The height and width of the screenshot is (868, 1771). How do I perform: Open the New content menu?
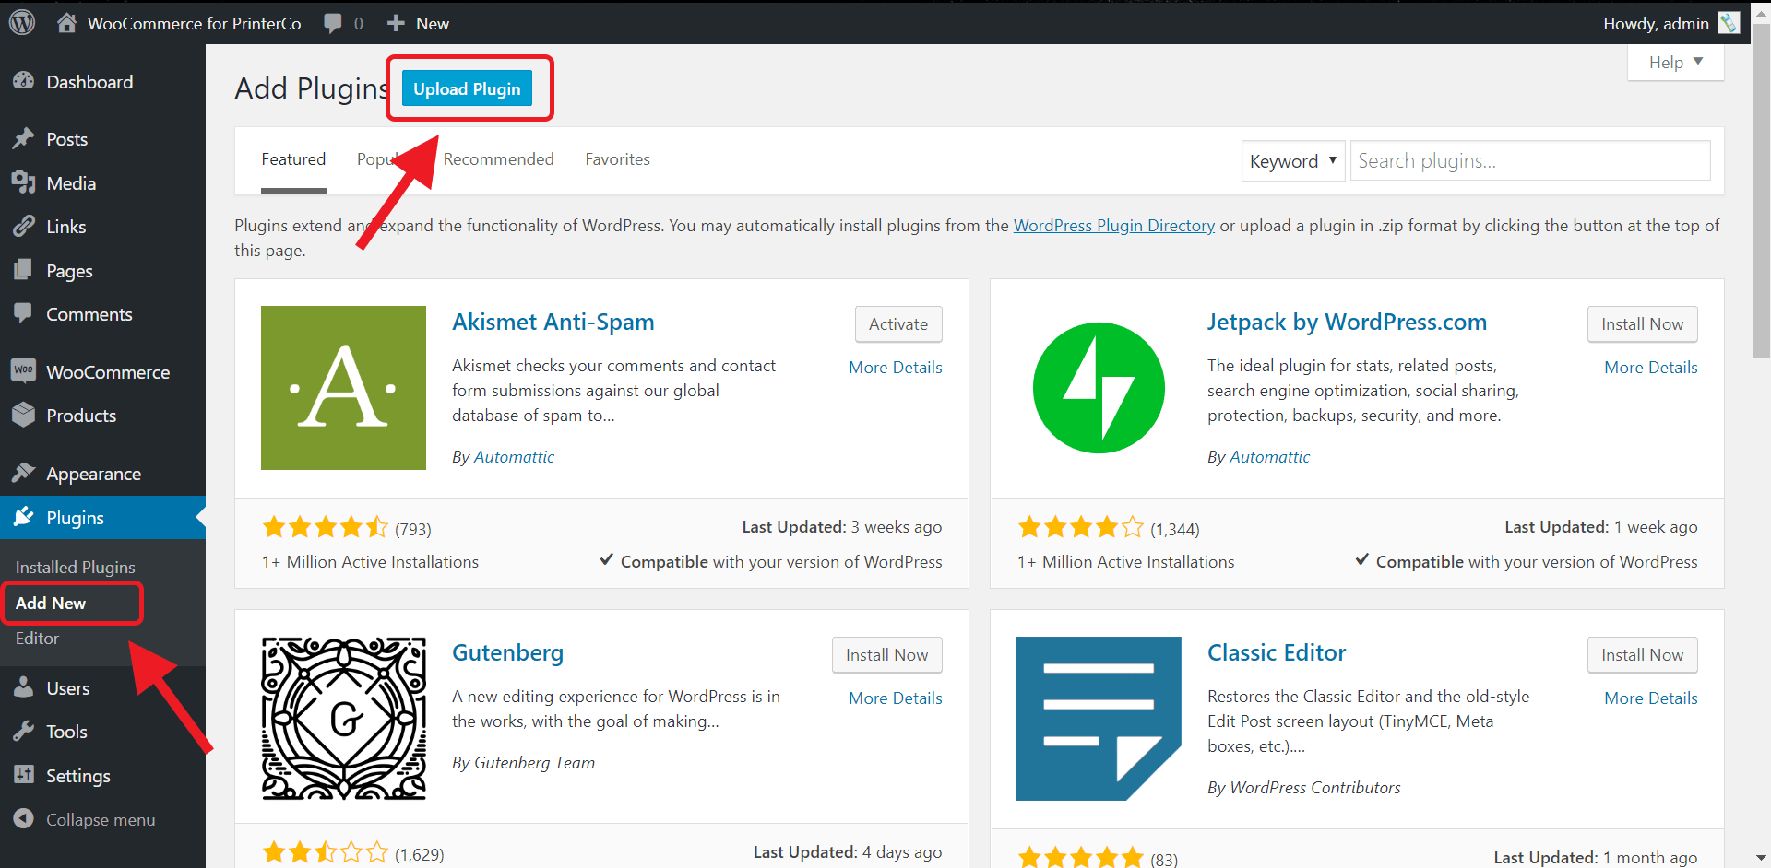click(x=419, y=23)
